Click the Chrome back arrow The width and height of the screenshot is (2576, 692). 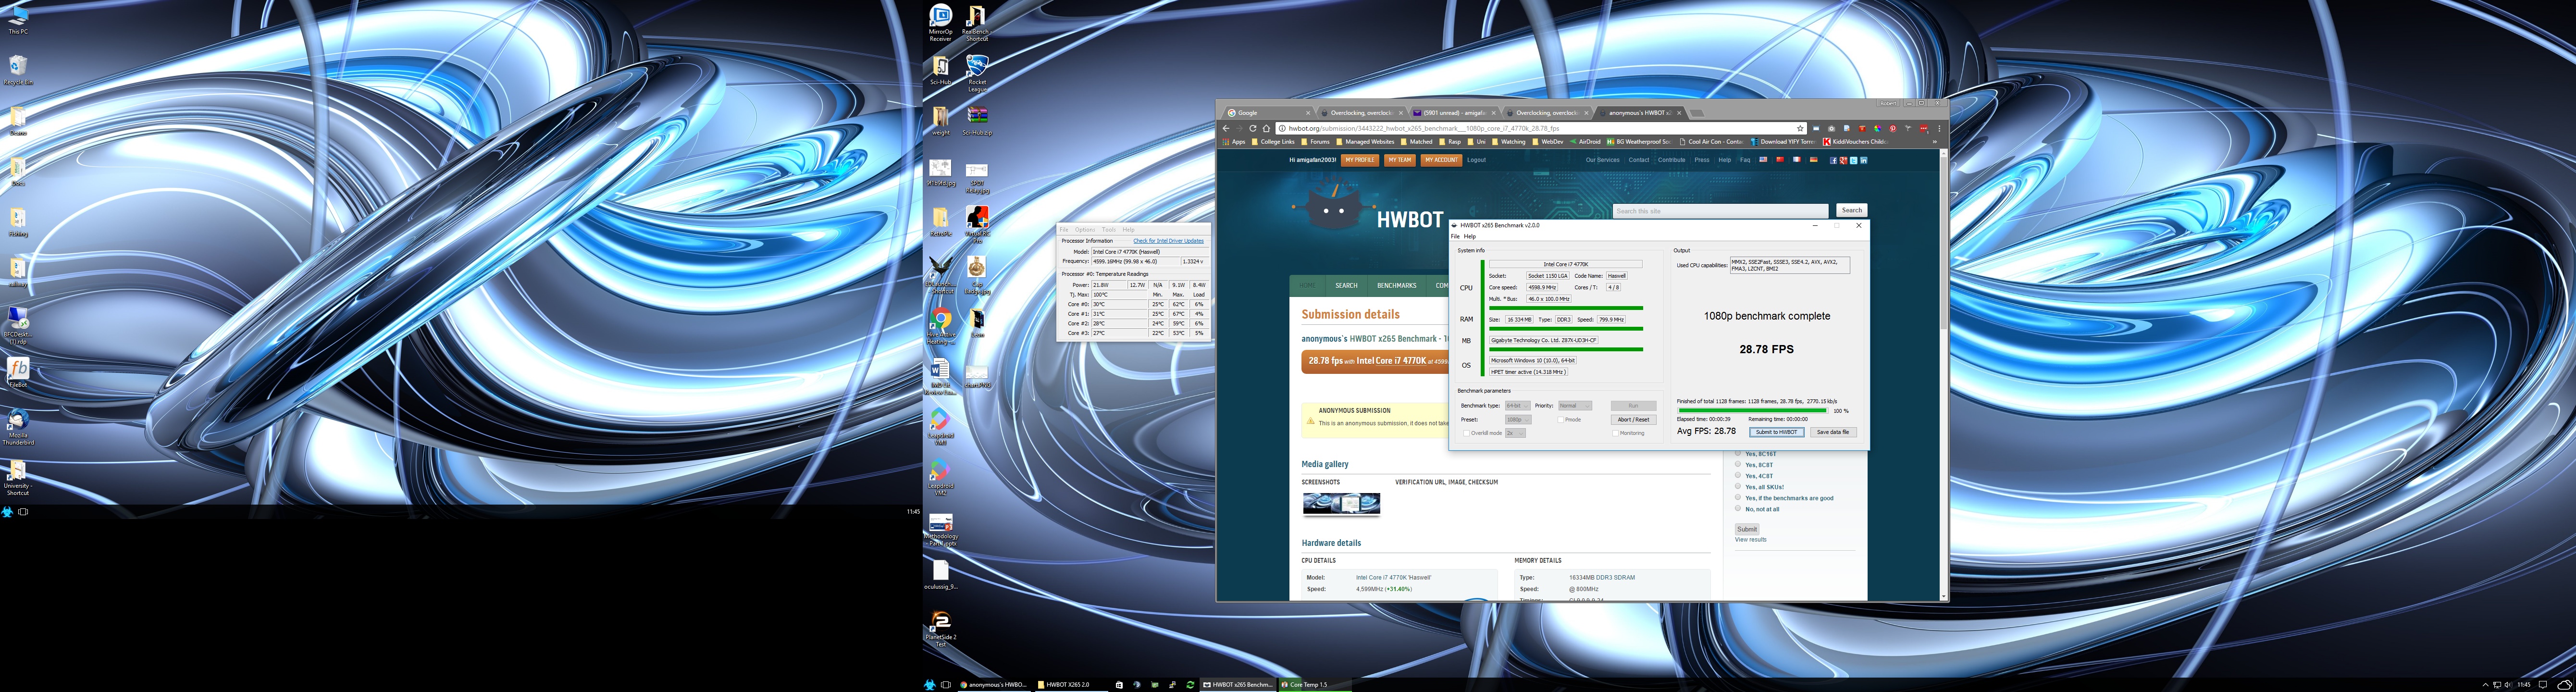(x=1226, y=128)
